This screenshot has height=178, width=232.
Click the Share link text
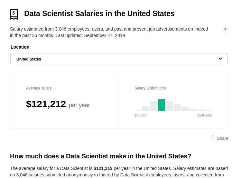tap(222, 138)
